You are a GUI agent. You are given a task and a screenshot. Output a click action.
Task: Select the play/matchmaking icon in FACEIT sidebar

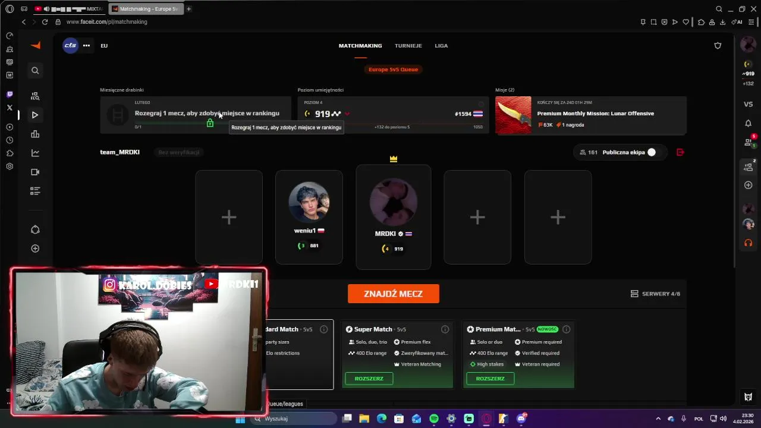[x=35, y=115]
